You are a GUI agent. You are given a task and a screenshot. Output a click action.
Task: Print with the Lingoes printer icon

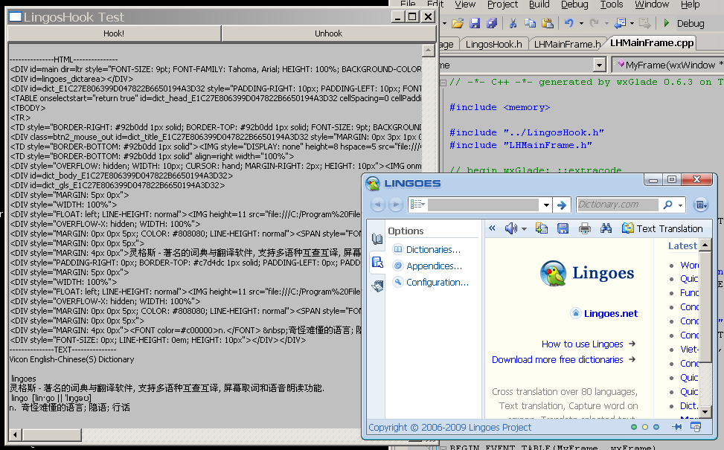coord(585,228)
